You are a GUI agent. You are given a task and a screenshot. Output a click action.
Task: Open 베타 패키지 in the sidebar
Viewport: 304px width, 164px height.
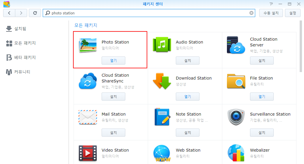click(x=21, y=58)
